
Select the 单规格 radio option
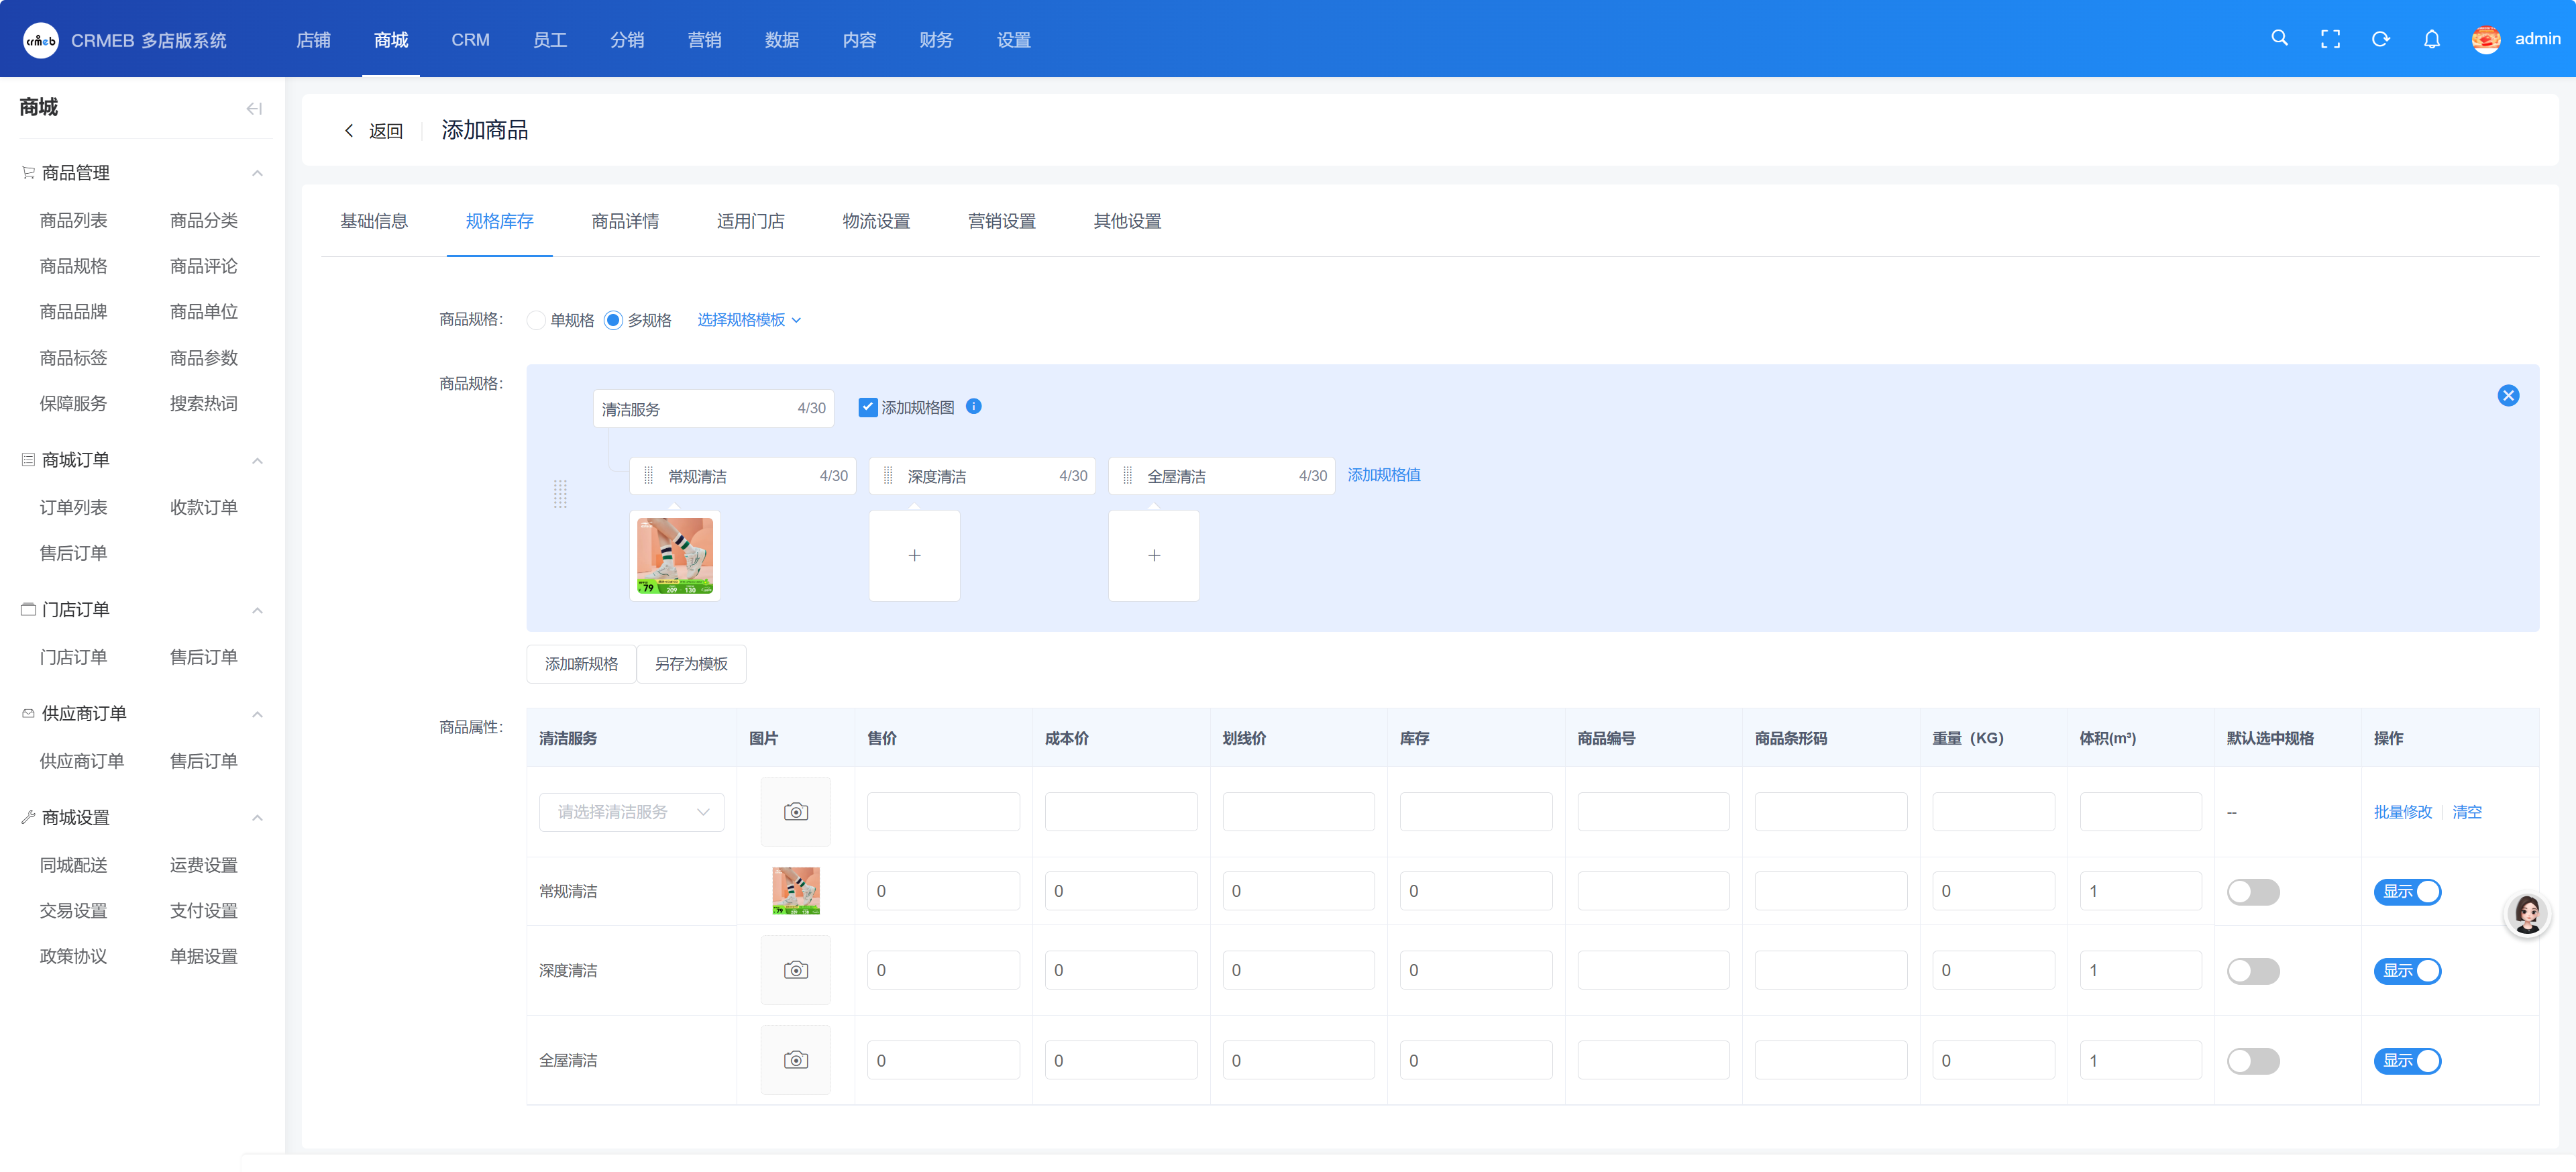[537, 320]
